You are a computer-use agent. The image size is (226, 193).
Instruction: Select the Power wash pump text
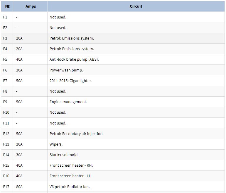click(x=66, y=70)
